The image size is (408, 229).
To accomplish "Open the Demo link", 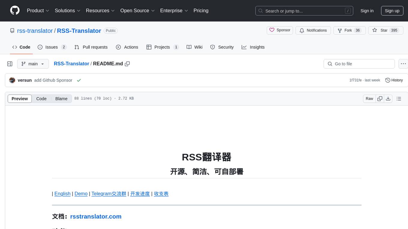I will pyautogui.click(x=81, y=194).
